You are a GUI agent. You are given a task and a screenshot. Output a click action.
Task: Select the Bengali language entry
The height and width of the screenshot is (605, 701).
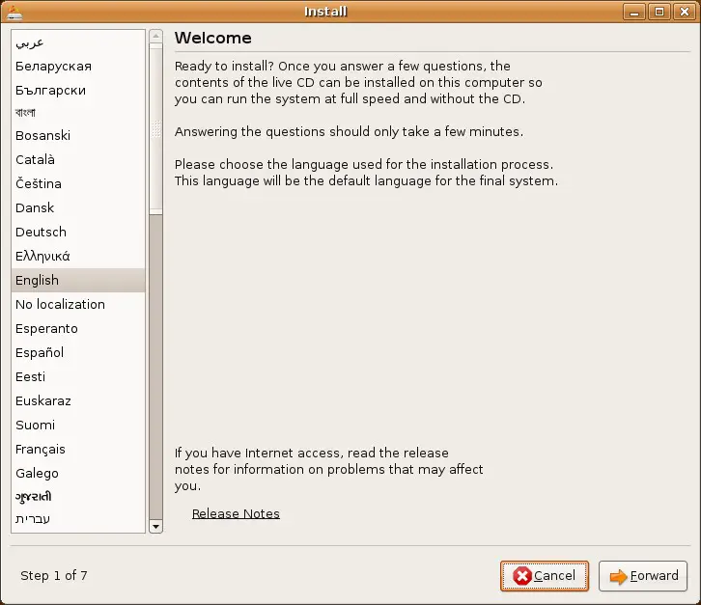click(78, 113)
